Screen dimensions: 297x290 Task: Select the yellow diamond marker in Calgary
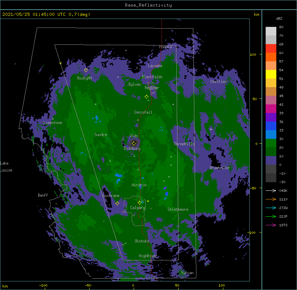[x=140, y=203]
